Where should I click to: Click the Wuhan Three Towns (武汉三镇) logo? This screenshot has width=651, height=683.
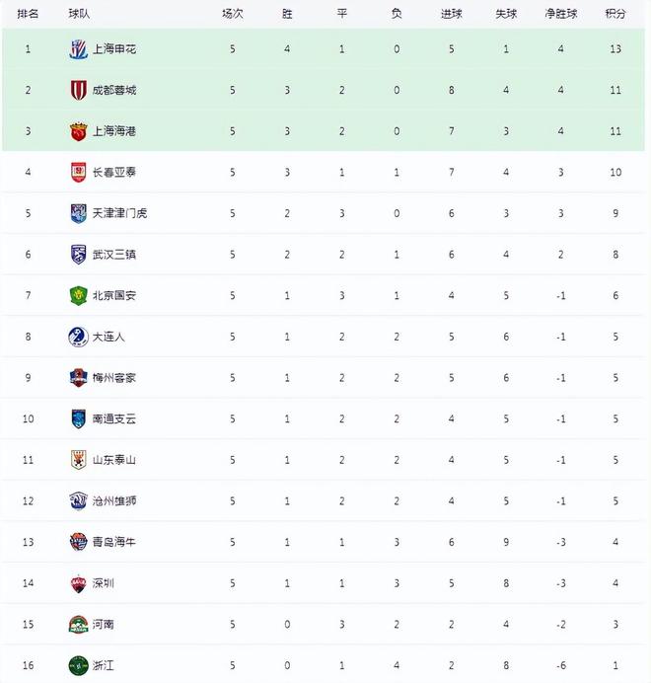click(x=78, y=254)
